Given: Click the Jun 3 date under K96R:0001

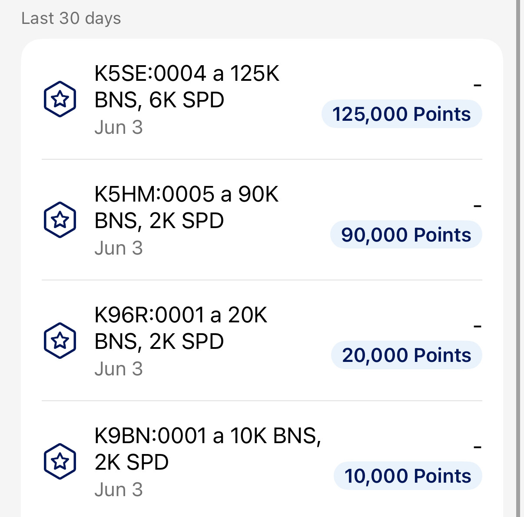Looking at the screenshot, I should tap(119, 369).
